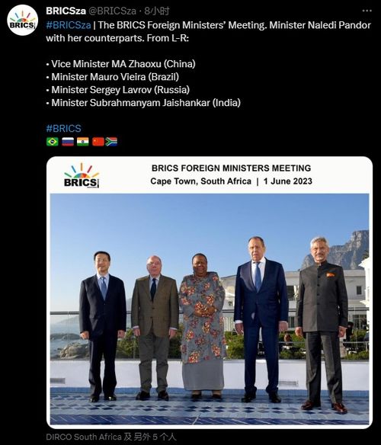The height and width of the screenshot is (445, 381).
Task: Open the @BRICSza handle
Action: pos(113,11)
